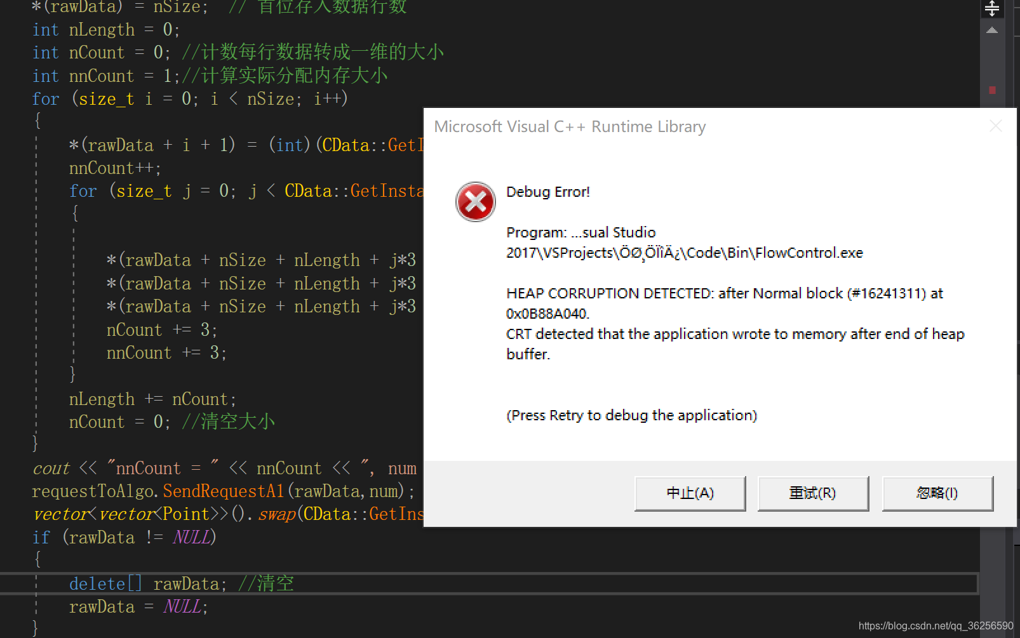This screenshot has height=638, width=1020.
Task: Click 'if (rawData != NULL)' line
Action: (124, 538)
